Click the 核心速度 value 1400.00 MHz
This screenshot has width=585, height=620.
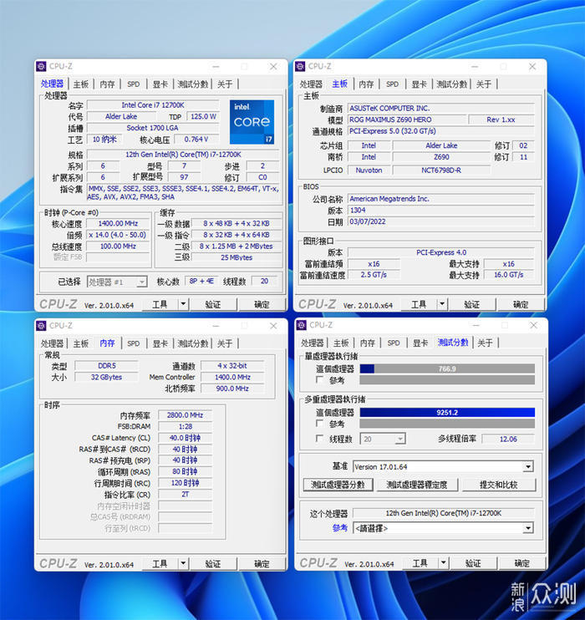[x=118, y=223]
